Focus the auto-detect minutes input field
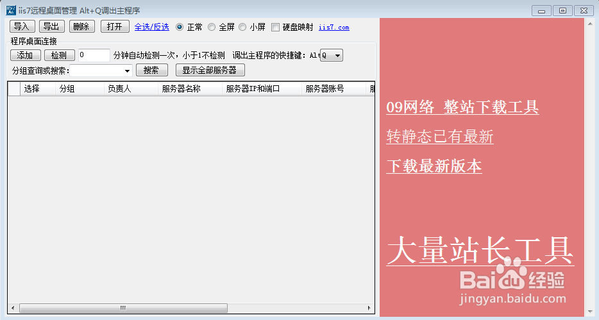 [94, 55]
